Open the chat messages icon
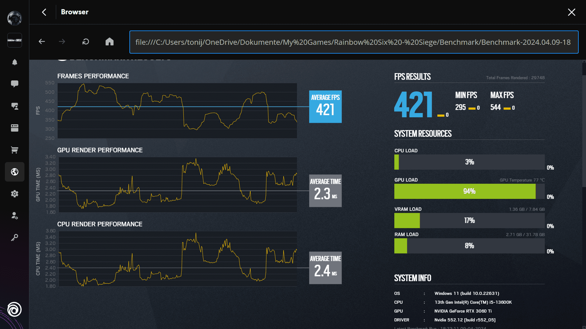Image resolution: width=586 pixels, height=329 pixels. click(14, 84)
